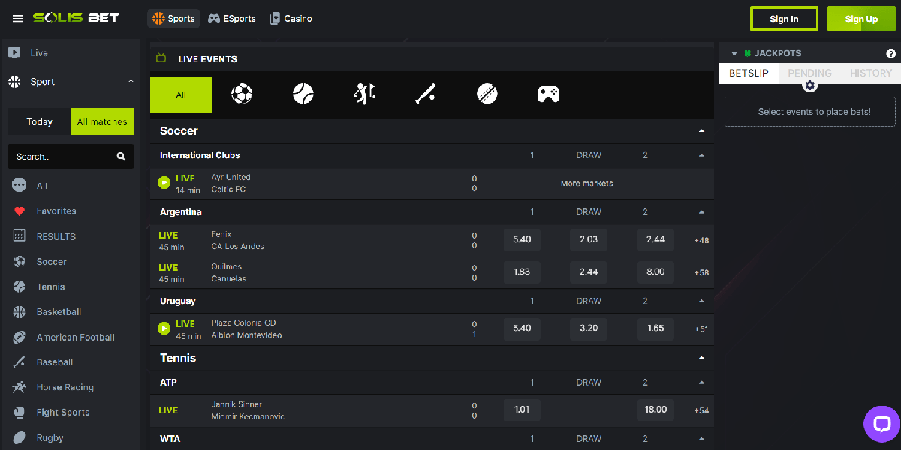This screenshot has height=450, width=901.
Task: Click the jackpots help question mark
Action: point(890,54)
